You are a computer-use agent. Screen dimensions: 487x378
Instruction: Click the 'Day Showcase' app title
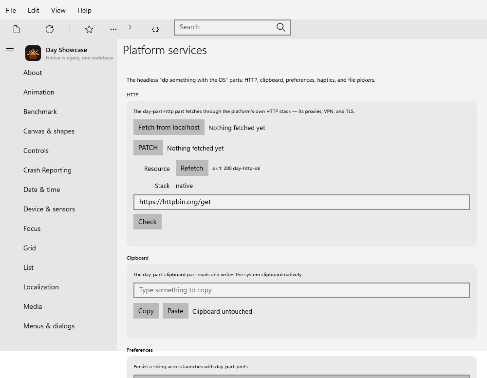66,50
